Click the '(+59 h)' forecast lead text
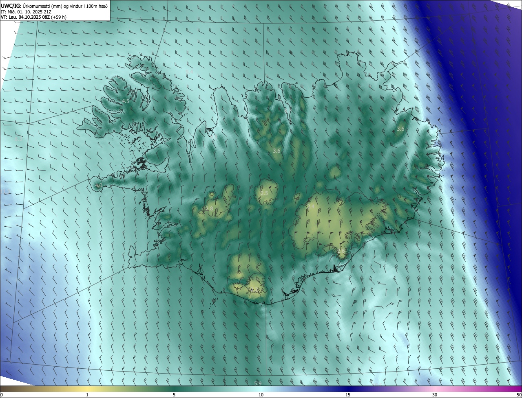Viewport: 522px width, 398px height. [59, 17]
